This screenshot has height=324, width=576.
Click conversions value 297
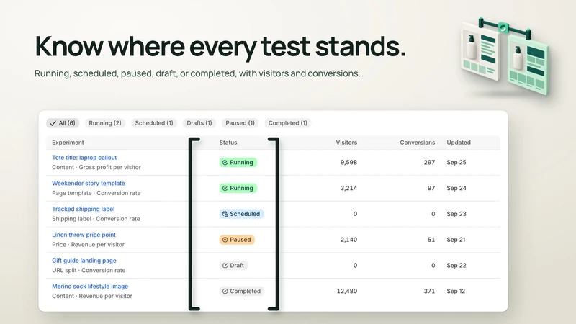tap(429, 163)
